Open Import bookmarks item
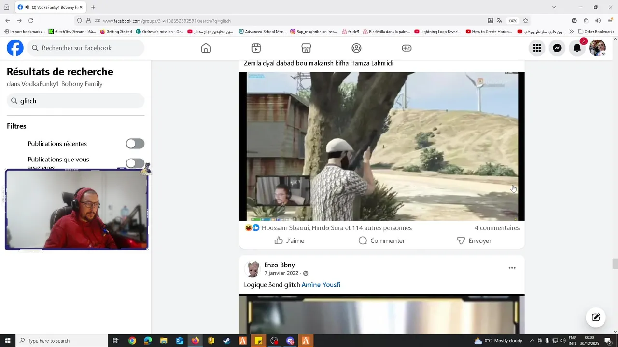This screenshot has height=347, width=618. coord(24,32)
